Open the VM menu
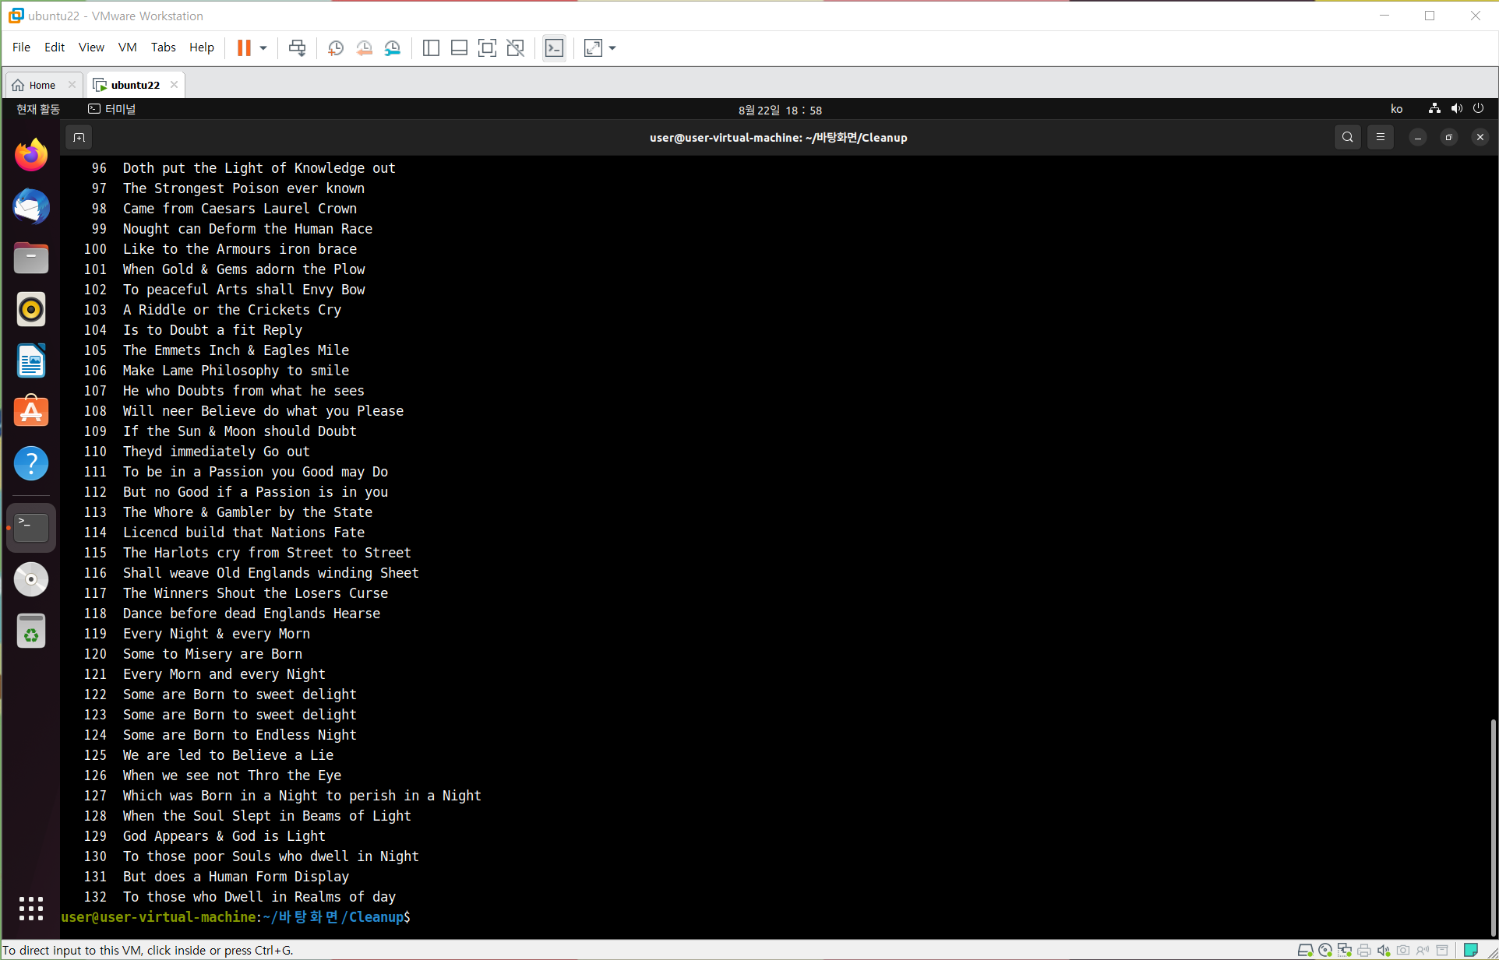 [127, 47]
